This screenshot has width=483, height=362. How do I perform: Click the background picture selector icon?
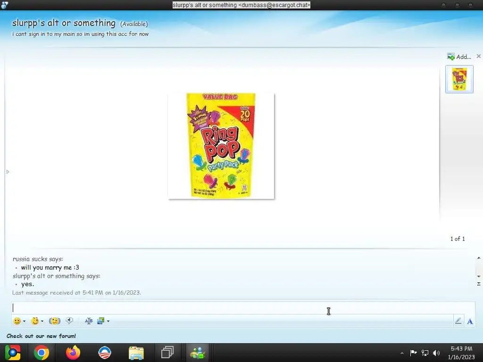coord(101,321)
